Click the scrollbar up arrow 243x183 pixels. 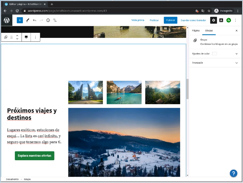tap(188, 28)
